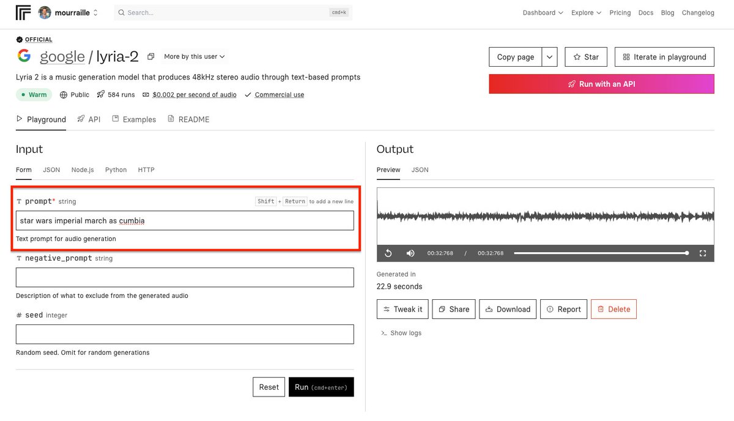Open the Commercial use link
Screen dimensions: 734x421
coord(280,95)
